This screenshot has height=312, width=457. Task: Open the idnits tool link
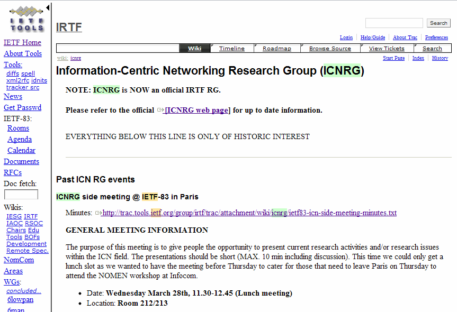pos(39,80)
